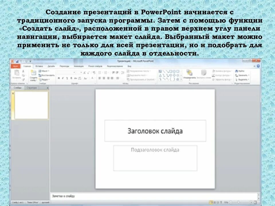Open Контур фигуры dropdown
The height and width of the screenshot is (206, 275).
click(221, 75)
